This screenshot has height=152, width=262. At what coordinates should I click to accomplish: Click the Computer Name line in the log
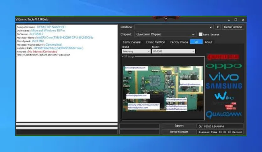coord(41,27)
